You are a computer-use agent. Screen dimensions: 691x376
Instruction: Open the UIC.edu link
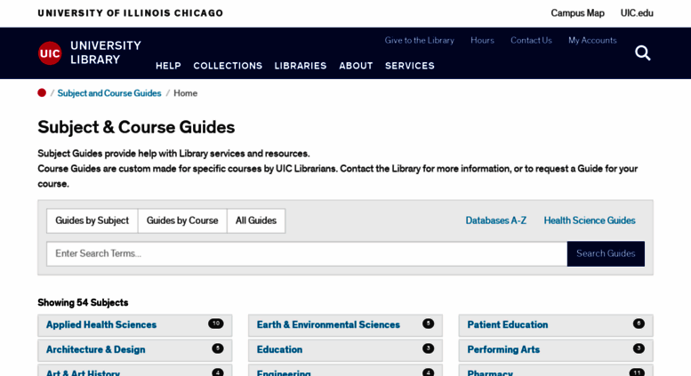[x=637, y=13]
